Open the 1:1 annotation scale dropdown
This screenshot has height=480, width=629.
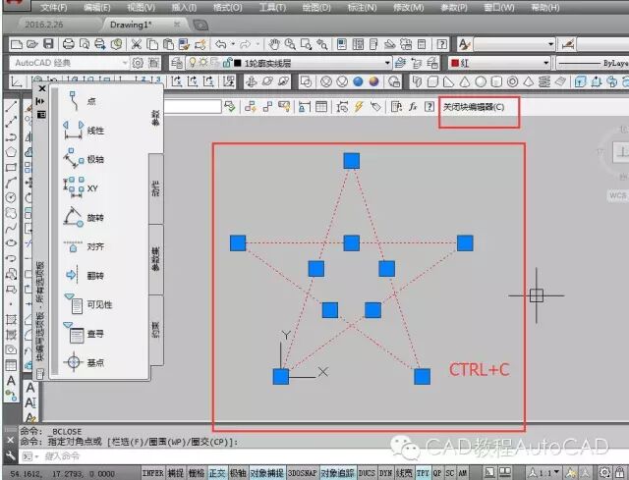[x=544, y=473]
